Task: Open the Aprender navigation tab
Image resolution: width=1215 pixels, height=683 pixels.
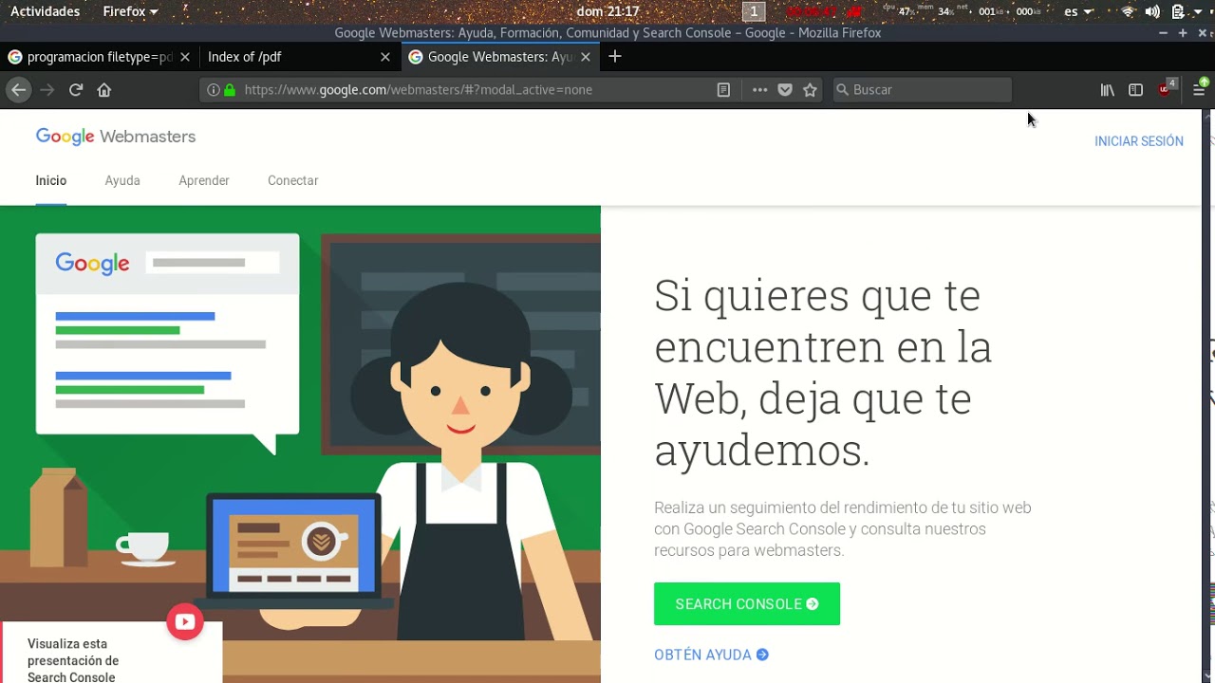Action: point(204,180)
